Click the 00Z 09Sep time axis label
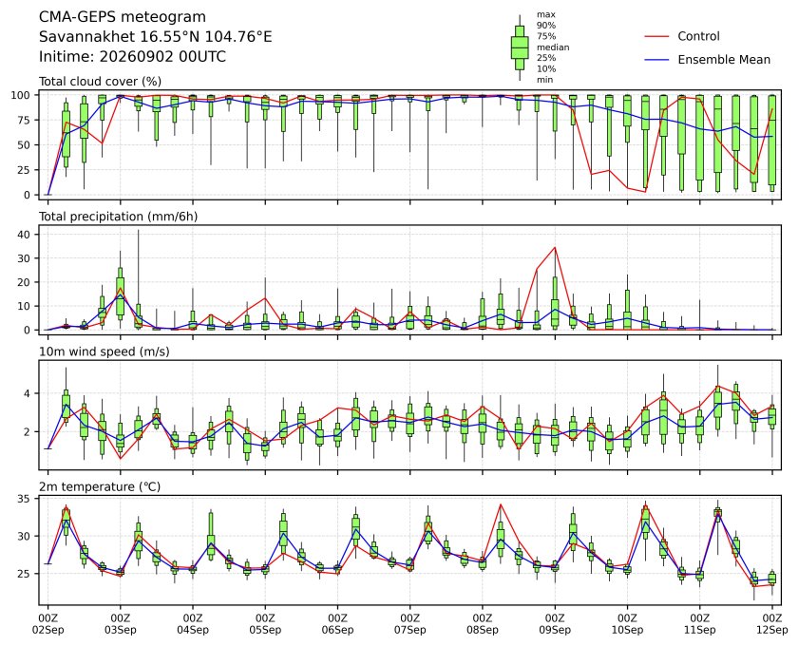 [555, 624]
